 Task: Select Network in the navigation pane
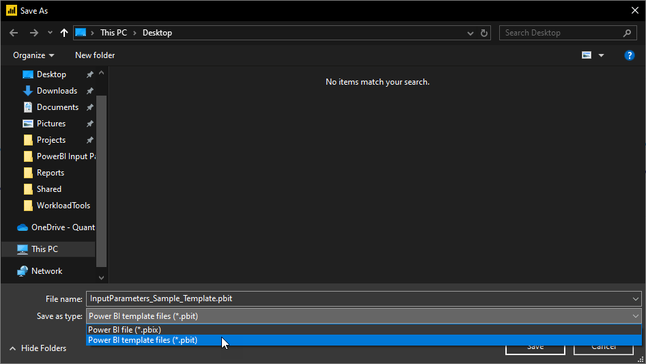pyautogui.click(x=46, y=271)
